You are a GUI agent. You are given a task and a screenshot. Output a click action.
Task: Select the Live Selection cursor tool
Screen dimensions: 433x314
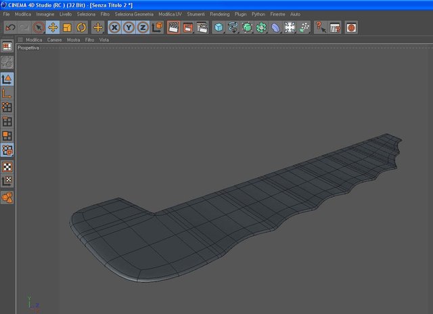[x=39, y=27]
